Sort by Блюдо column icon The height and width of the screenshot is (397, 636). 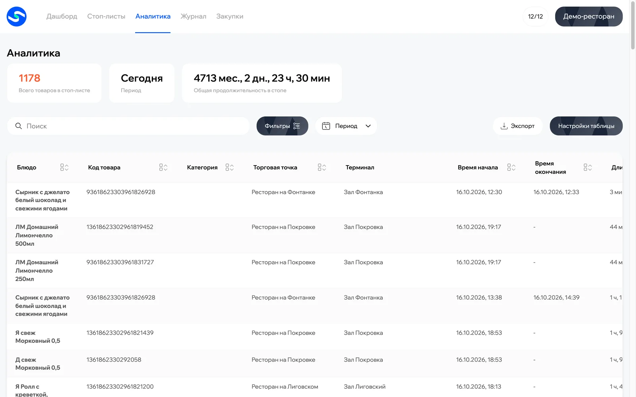click(64, 167)
